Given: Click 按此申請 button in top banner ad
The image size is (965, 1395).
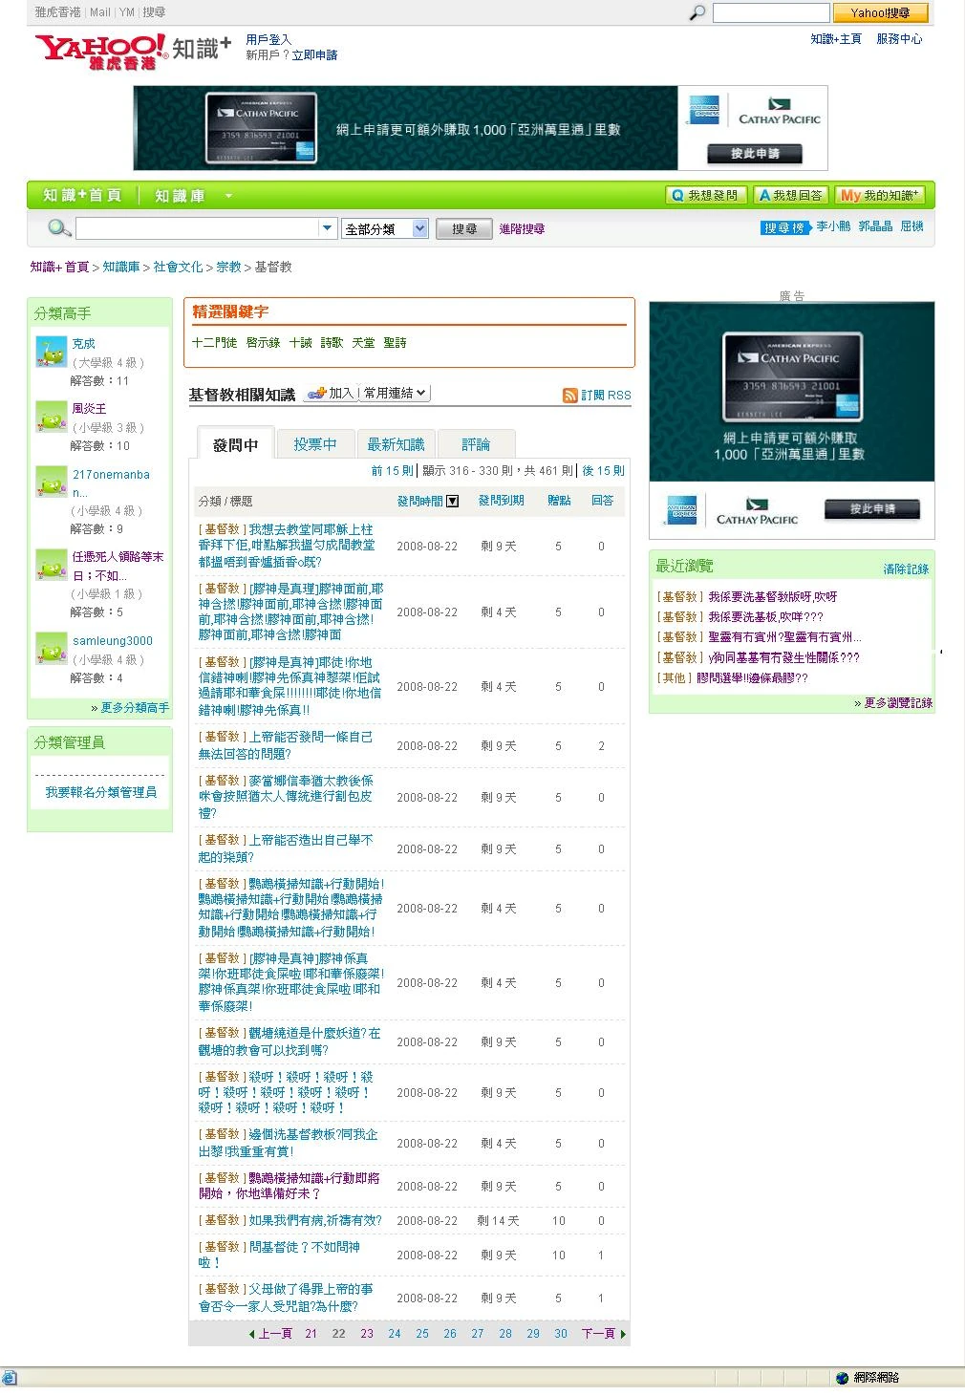Looking at the screenshot, I should (x=755, y=153).
